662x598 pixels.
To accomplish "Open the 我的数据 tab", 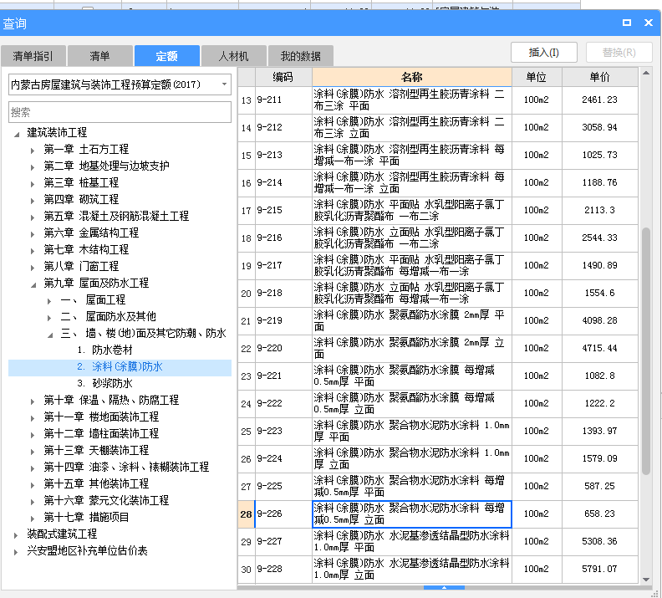I will tap(301, 56).
